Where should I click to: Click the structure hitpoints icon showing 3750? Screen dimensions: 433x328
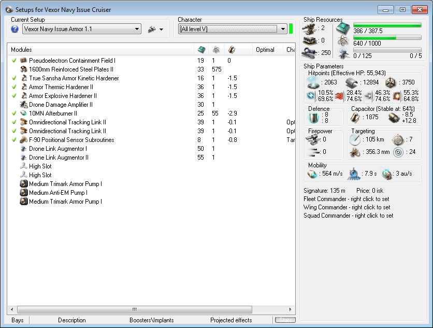391,82
